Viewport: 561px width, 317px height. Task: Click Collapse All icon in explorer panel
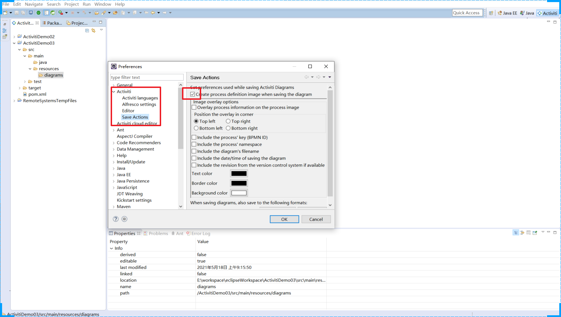[x=87, y=31]
